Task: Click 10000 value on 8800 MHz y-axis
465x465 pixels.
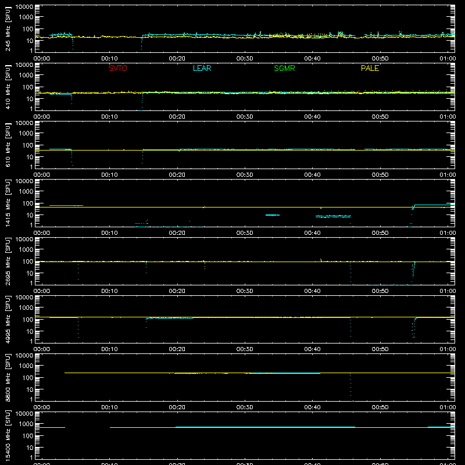Action: 24,356
